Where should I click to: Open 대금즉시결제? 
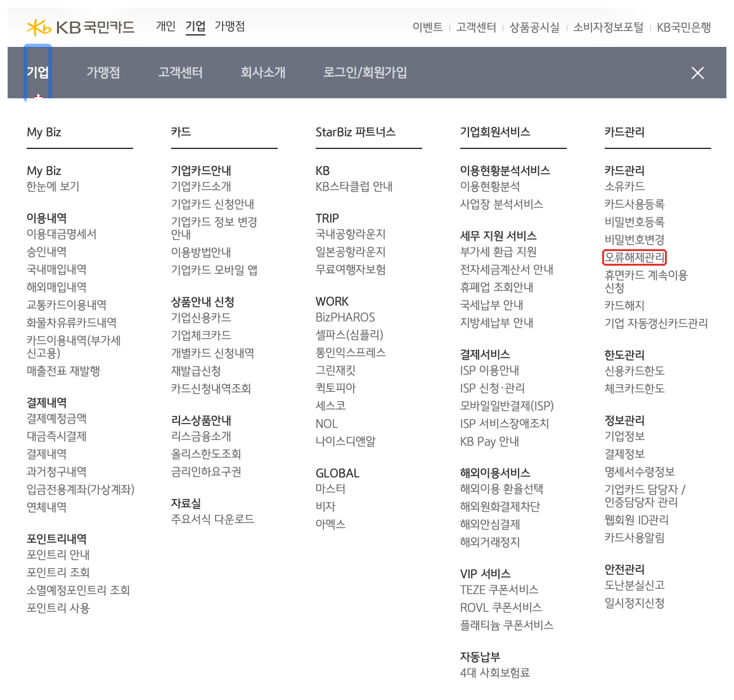(56, 436)
